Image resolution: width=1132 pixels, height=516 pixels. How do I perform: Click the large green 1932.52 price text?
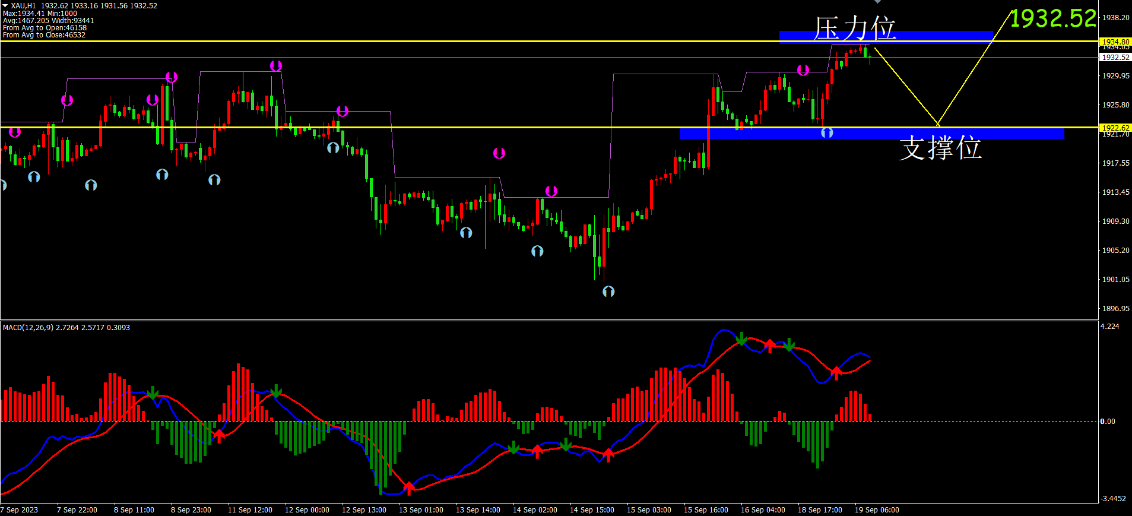[1053, 18]
